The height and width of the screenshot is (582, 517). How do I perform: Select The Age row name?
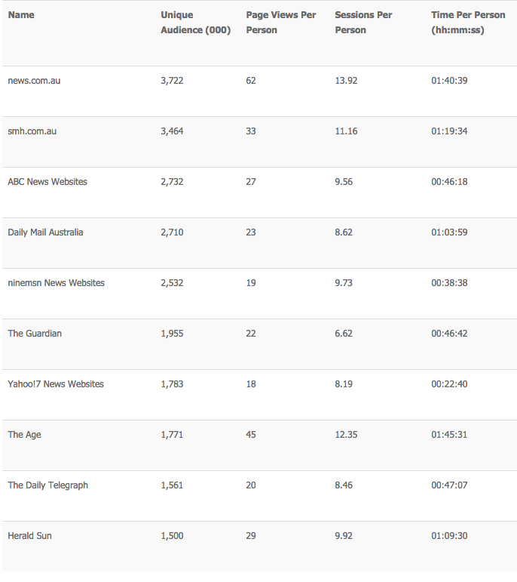(x=24, y=435)
